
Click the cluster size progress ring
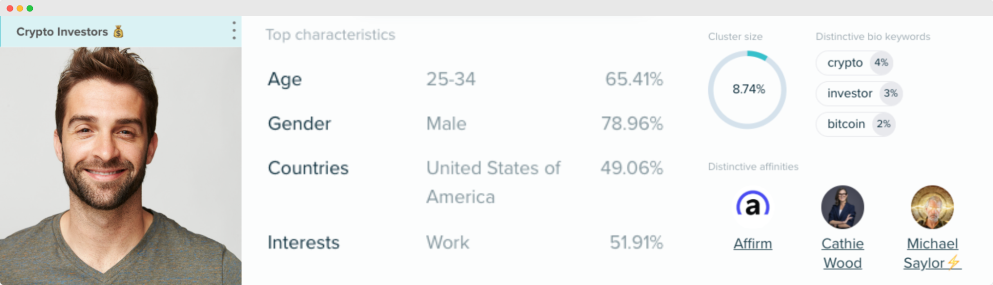(748, 90)
